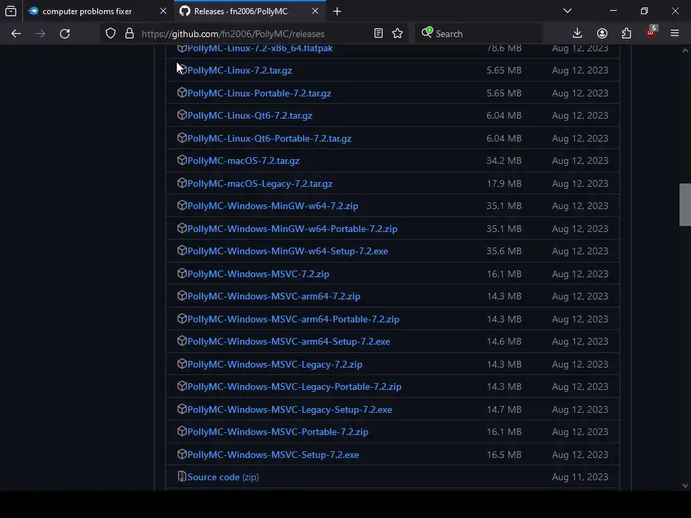The image size is (691, 518).
Task: Download PollyMC-Linux-7.2.tar.gz
Action: click(240, 70)
